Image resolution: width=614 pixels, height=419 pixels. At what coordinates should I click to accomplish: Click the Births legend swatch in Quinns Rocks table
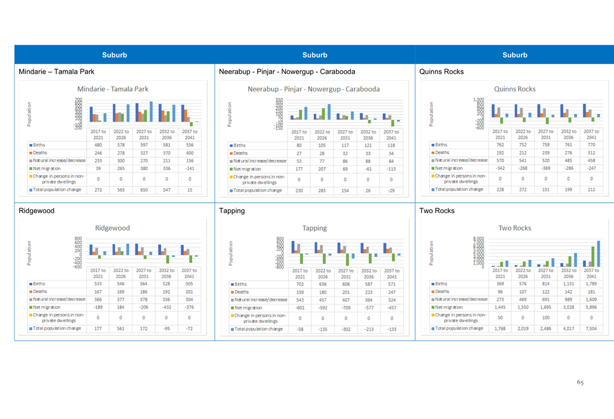coord(433,144)
